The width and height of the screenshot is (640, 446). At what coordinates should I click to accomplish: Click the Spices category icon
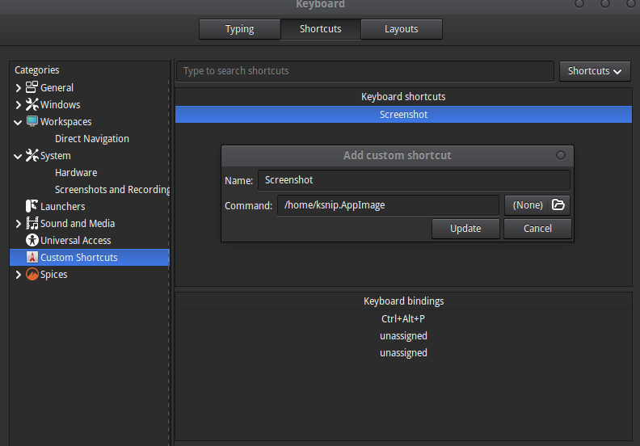32,274
